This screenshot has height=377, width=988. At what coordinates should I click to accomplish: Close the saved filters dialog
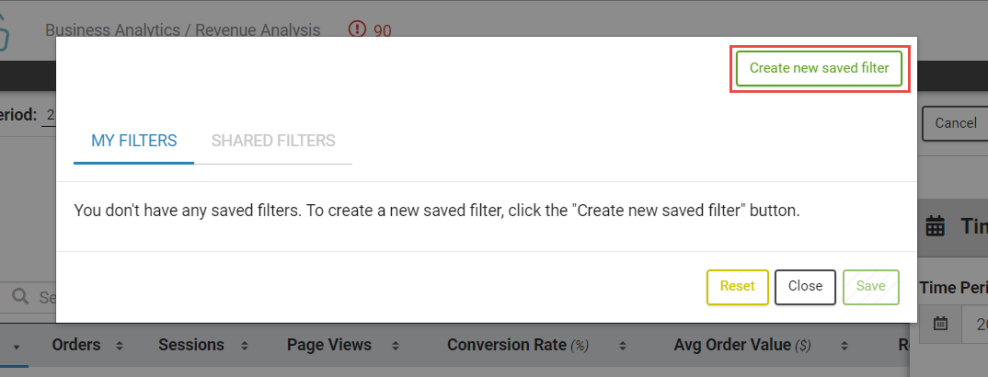805,287
